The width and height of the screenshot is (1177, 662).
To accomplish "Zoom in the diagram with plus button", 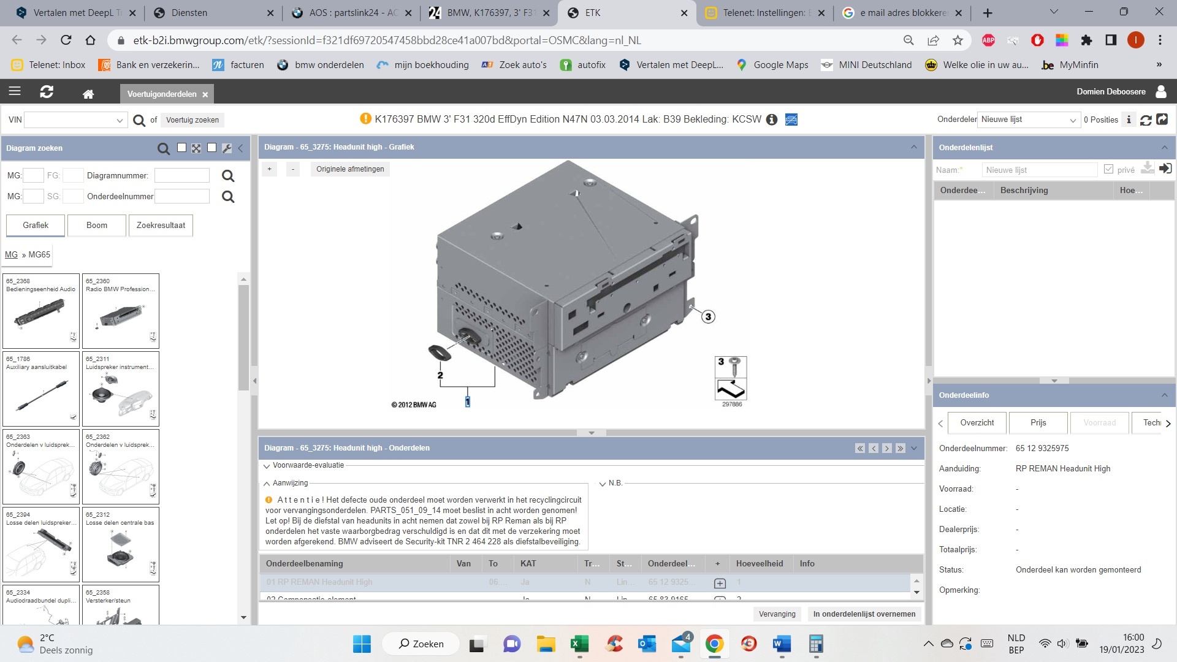I will (x=269, y=169).
